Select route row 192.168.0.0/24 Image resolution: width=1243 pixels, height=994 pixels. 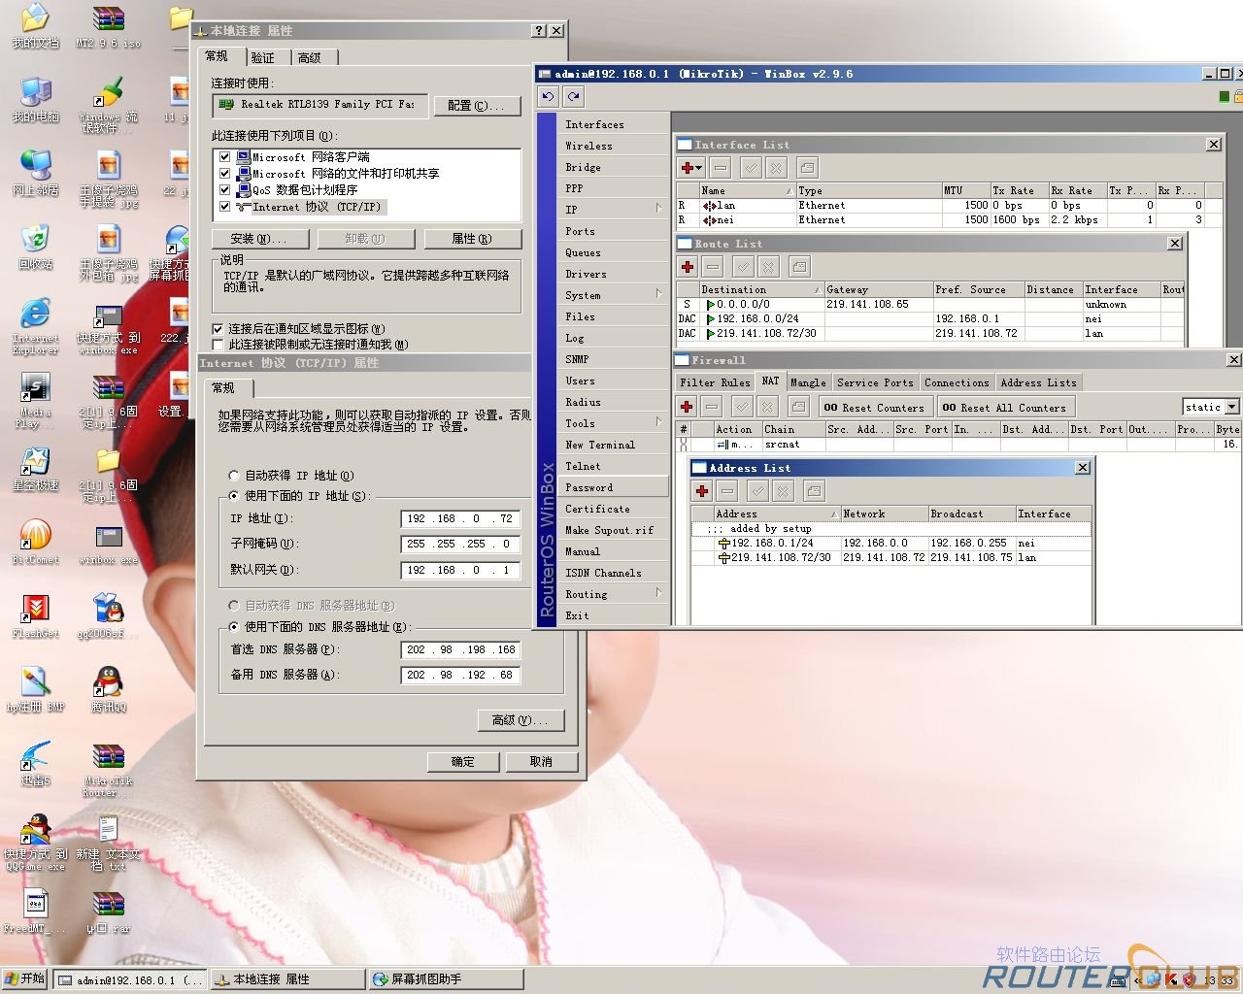tap(929, 318)
